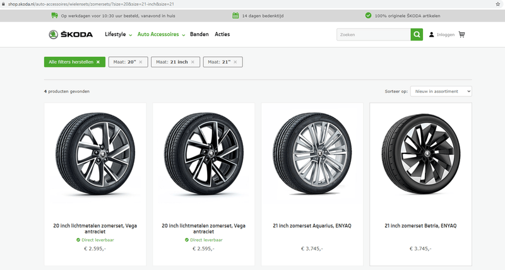Image resolution: width=505 pixels, height=270 pixels.
Task: Remove the Maat: 21" filter
Action: pos(236,62)
